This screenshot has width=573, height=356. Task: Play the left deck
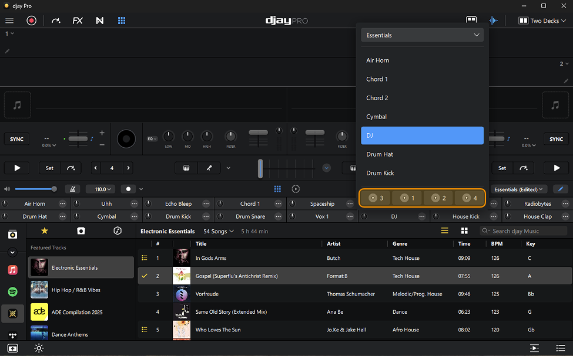pyautogui.click(x=17, y=168)
